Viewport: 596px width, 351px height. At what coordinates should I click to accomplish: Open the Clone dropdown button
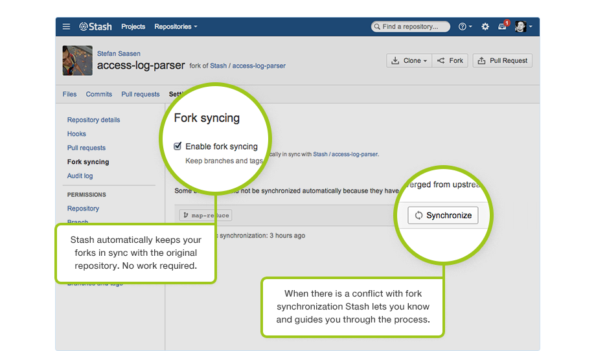coord(409,60)
